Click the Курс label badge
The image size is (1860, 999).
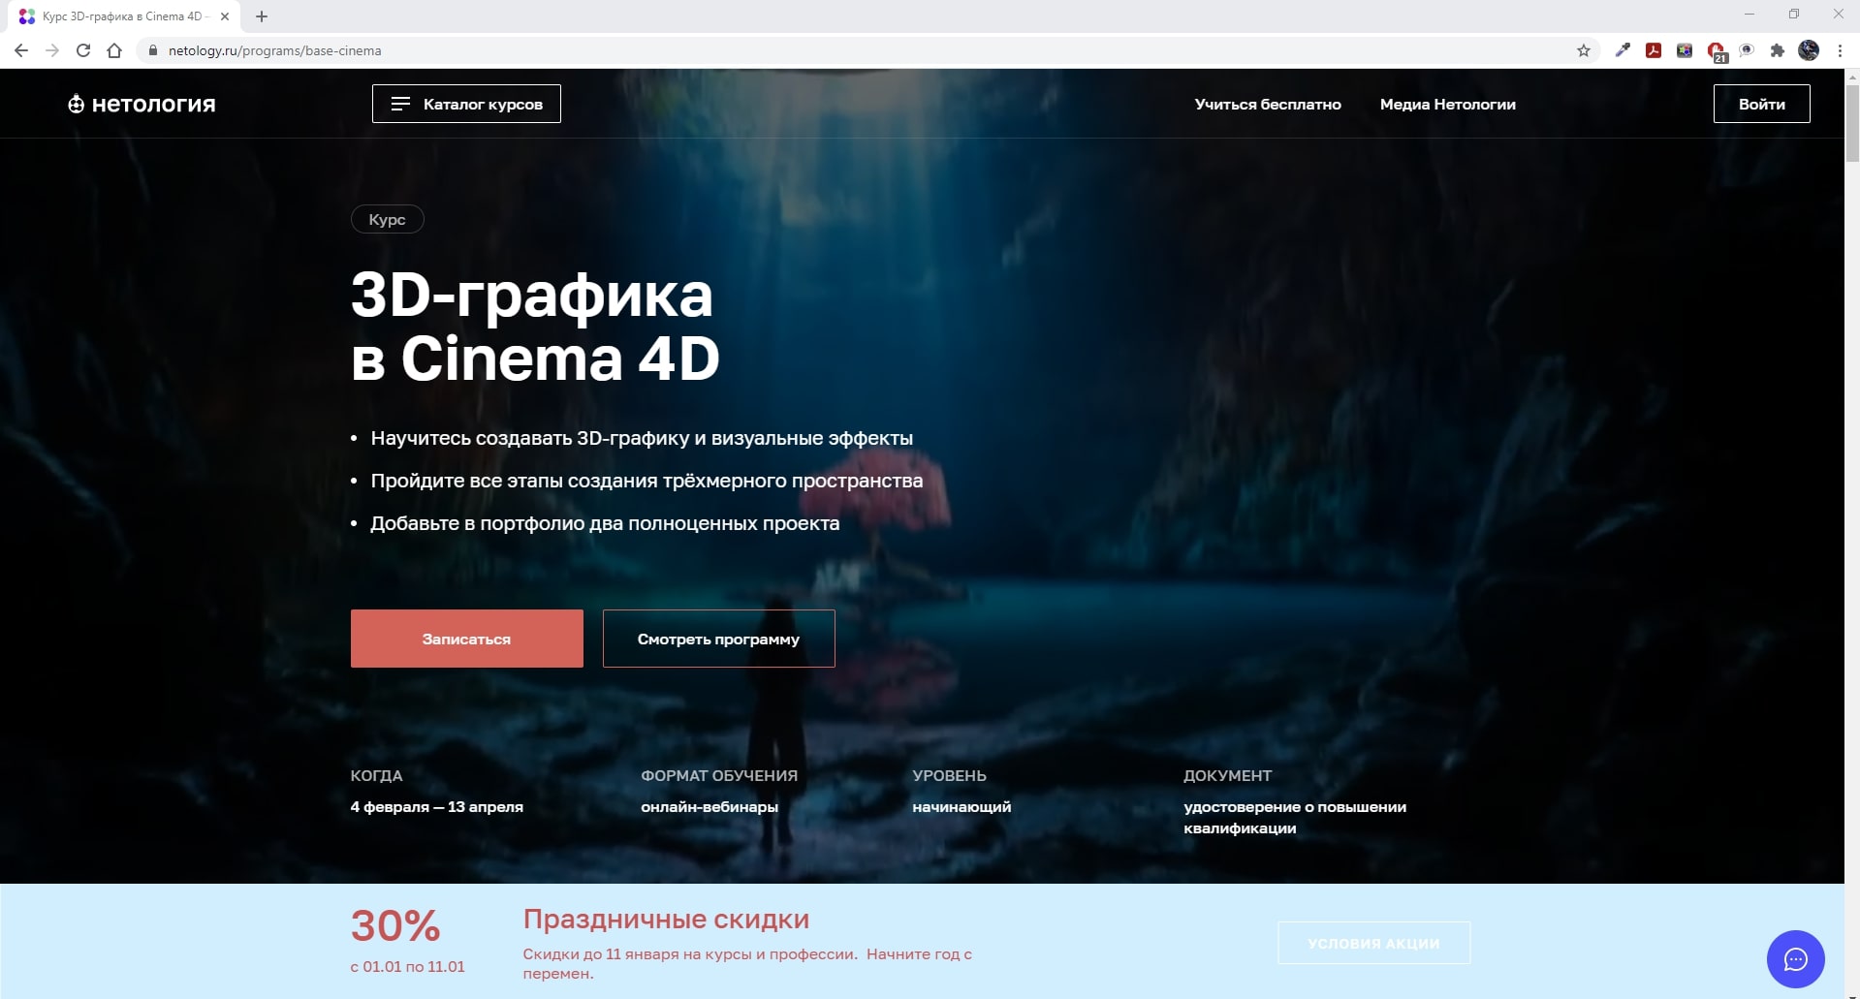coord(387,220)
